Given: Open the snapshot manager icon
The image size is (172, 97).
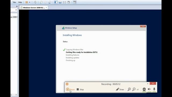Looking at the screenshot, I should point(50,2).
